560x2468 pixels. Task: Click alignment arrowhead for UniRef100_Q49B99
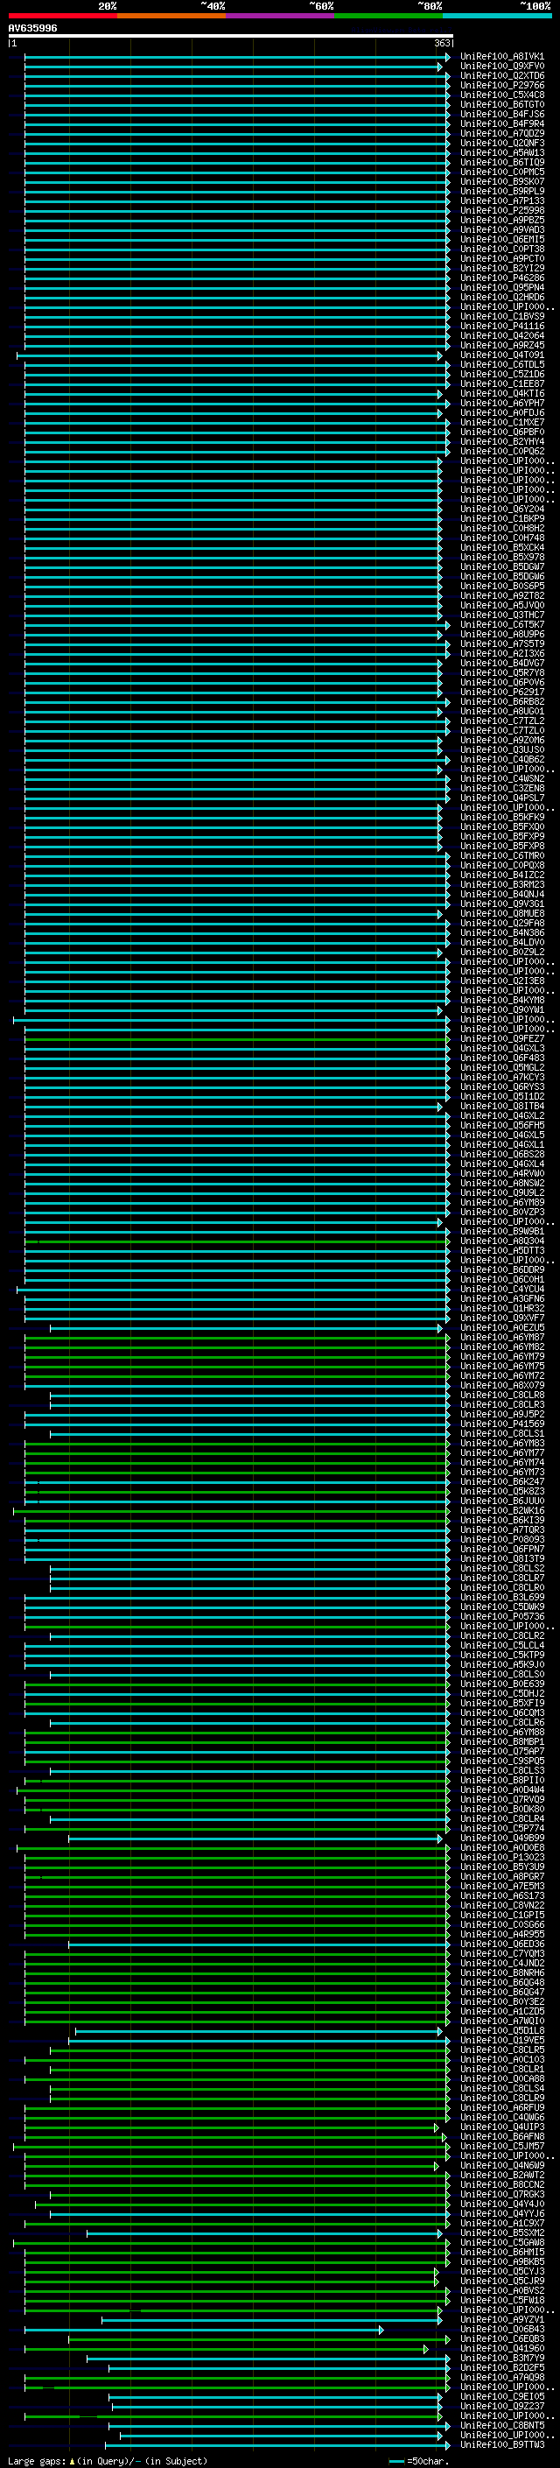point(440,1839)
